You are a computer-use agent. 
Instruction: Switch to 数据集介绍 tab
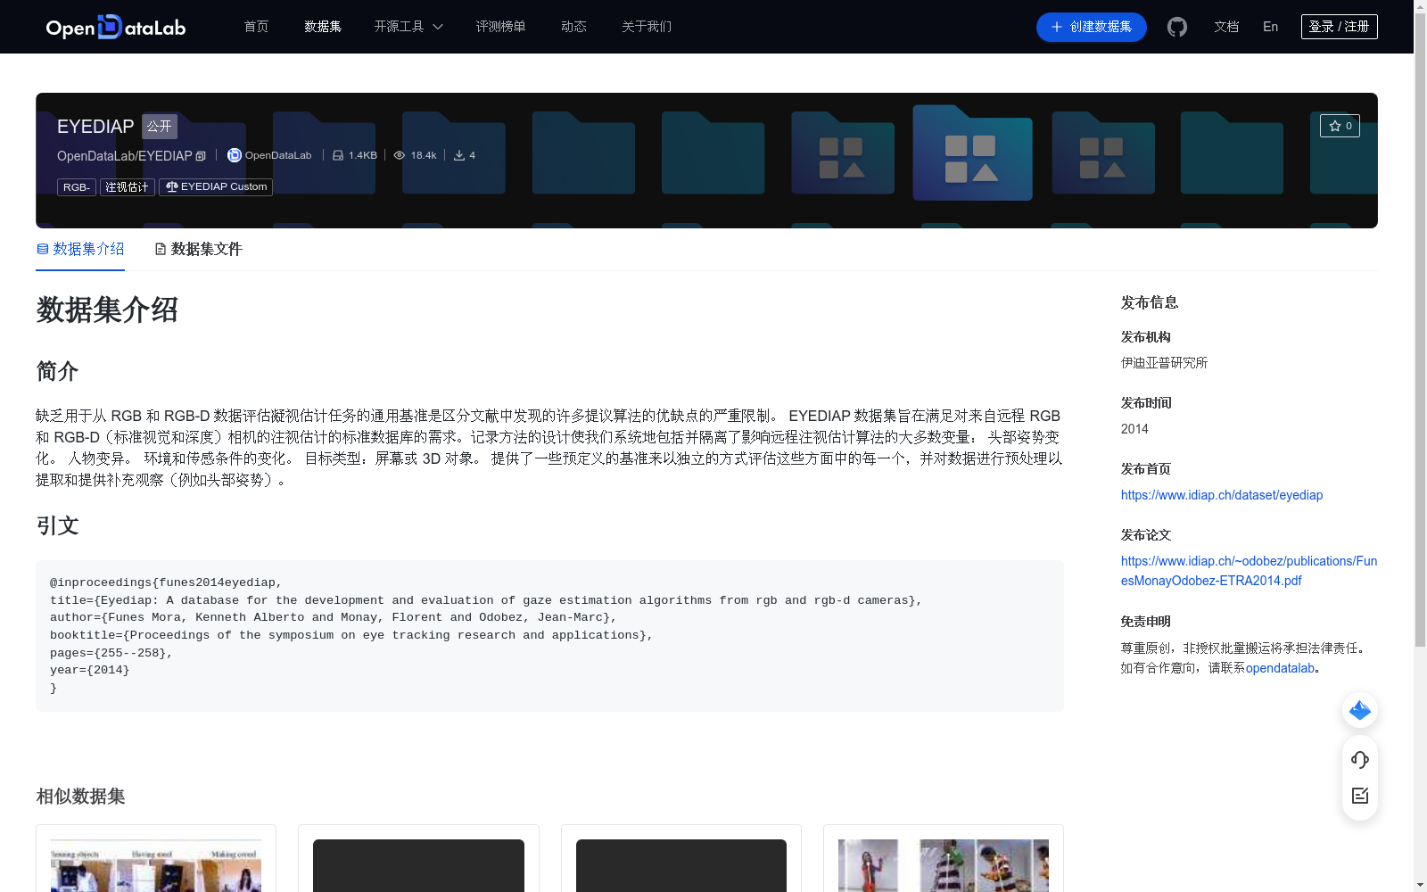(80, 249)
